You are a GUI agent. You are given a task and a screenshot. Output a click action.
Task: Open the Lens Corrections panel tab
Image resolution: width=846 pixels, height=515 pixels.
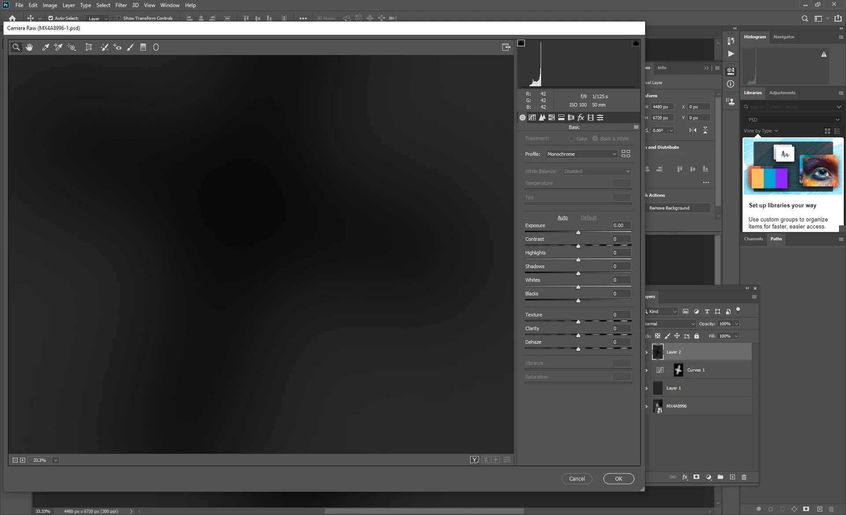tap(571, 118)
